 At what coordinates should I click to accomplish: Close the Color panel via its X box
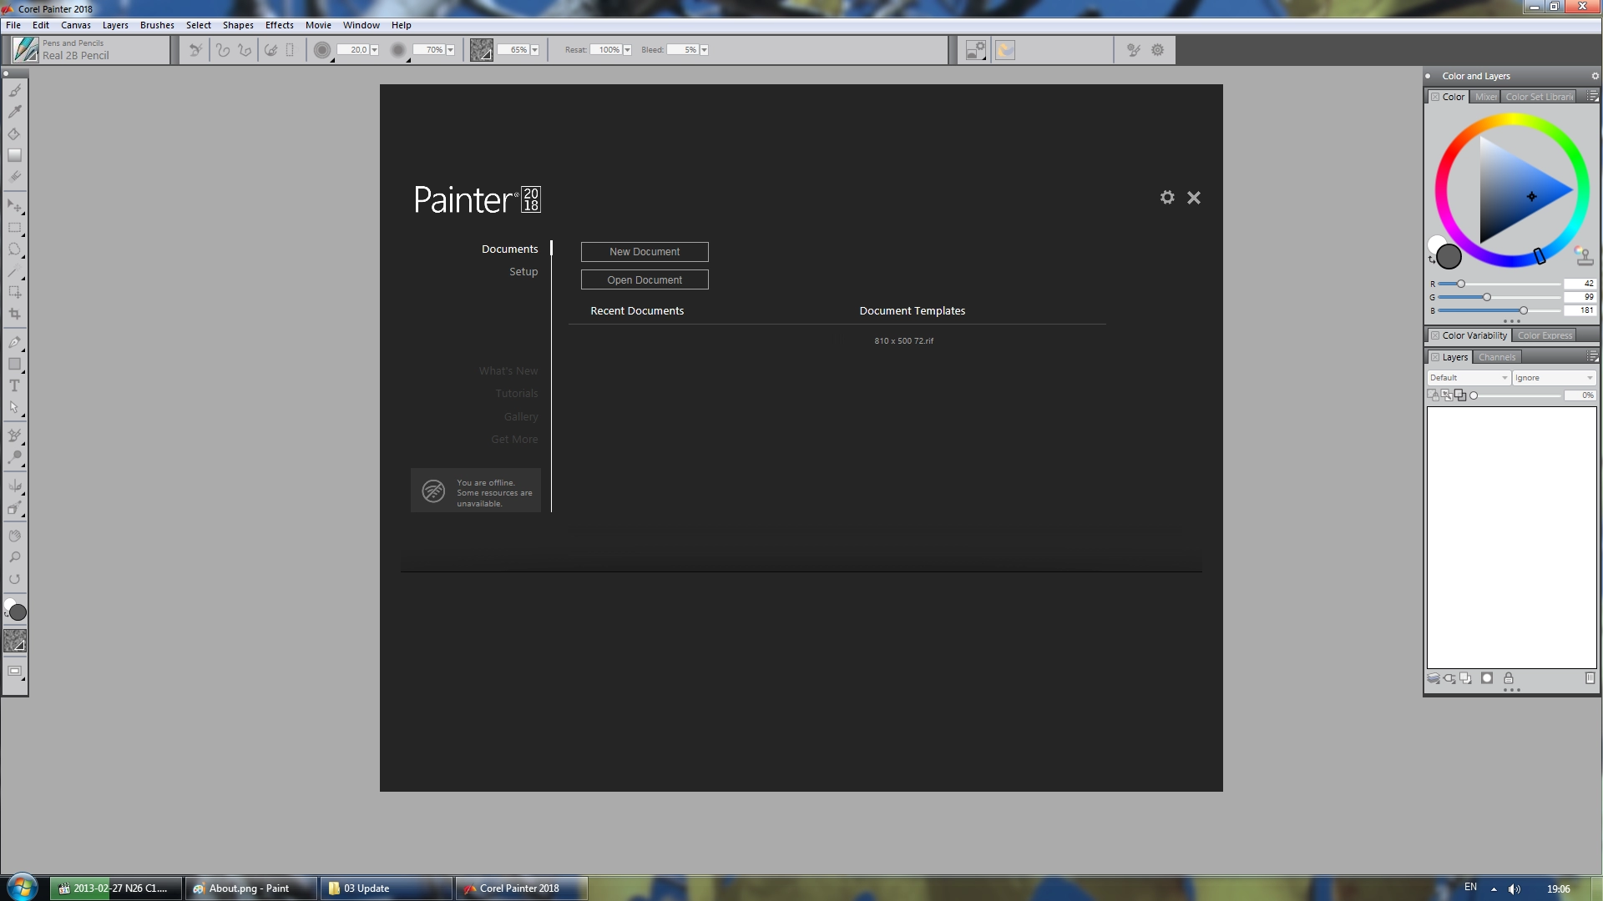click(1435, 97)
